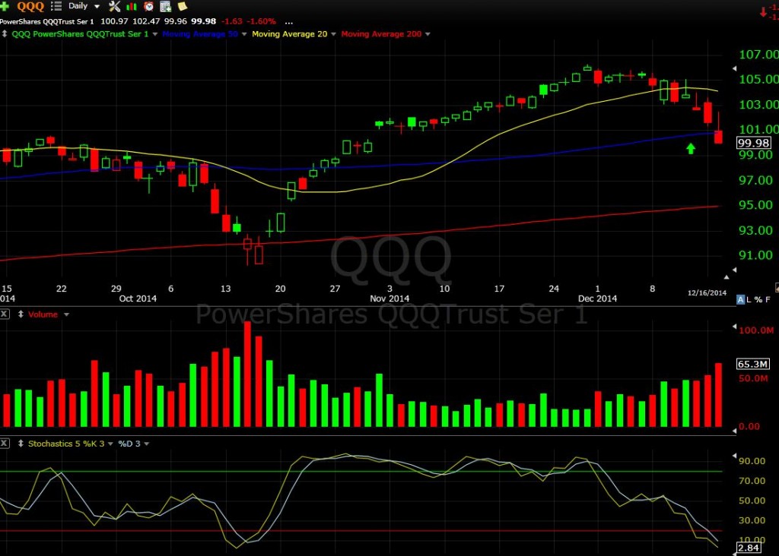This screenshot has width=779, height=556.
Task: Click the time axis up triangle marker
Action: pyautogui.click(x=727, y=277)
